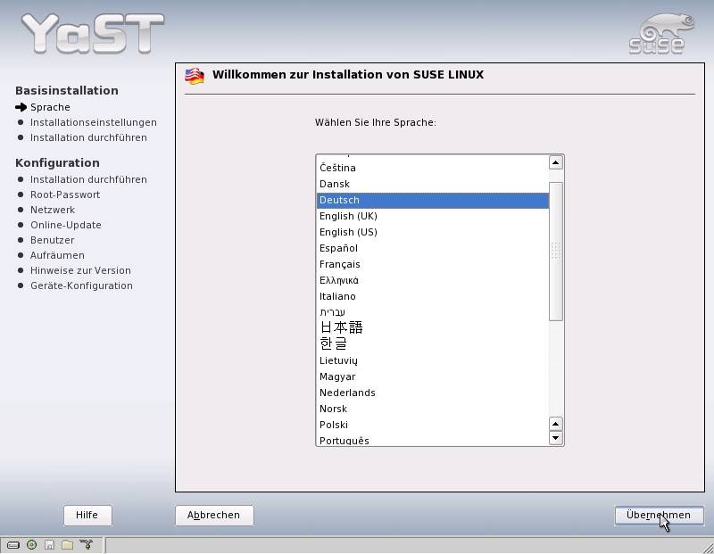Screen dimensions: 714x554
Task: Click the Basisinstallation heading
Action: click(66, 91)
